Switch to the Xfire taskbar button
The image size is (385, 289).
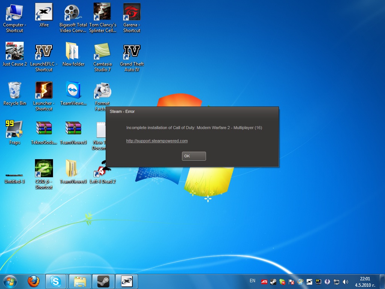point(126,281)
